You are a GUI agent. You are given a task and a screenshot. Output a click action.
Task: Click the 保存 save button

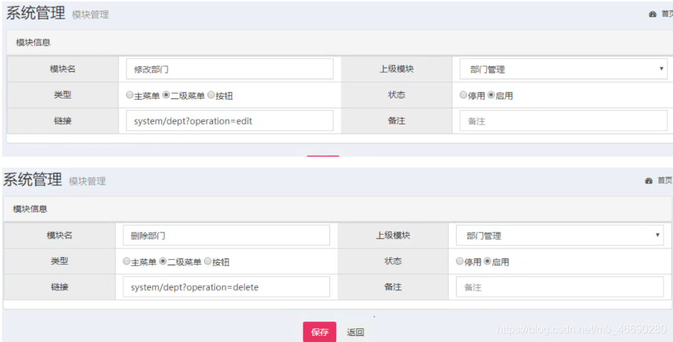pyautogui.click(x=320, y=332)
